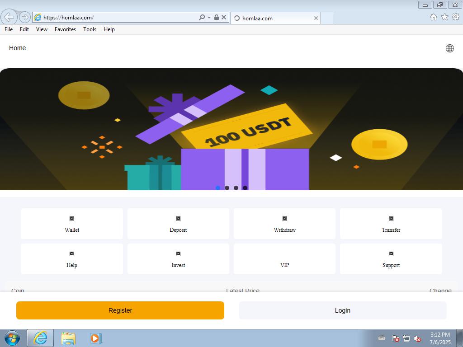Select the first banner carousel dot
Screen dimensions: 463x347
pyautogui.click(x=218, y=188)
